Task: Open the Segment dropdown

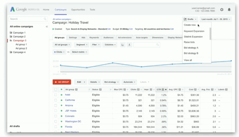Action: 82,45
